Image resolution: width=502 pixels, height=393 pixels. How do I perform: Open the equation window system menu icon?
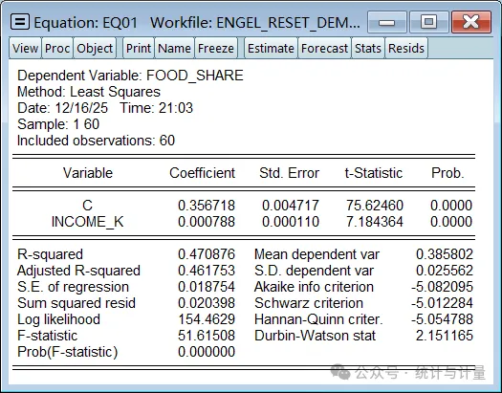(x=20, y=22)
